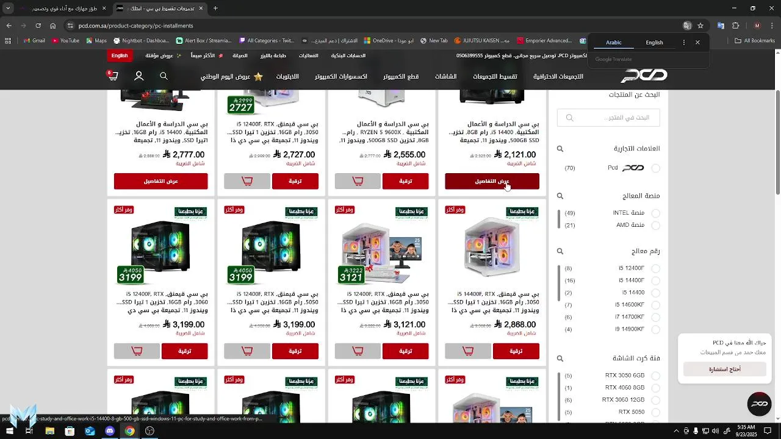Open the shopping cart icon in site header

click(113, 76)
